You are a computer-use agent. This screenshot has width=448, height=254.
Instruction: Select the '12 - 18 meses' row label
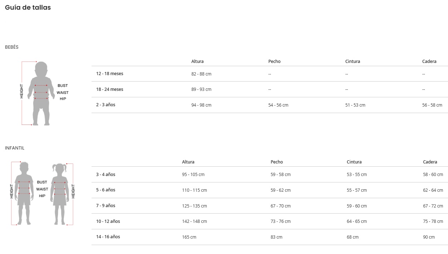[x=109, y=74]
